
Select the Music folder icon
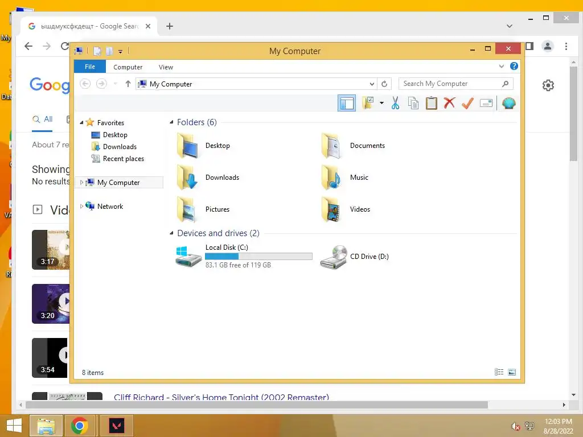(332, 178)
